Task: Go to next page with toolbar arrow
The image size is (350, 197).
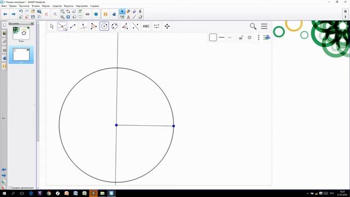Action: 13,14
